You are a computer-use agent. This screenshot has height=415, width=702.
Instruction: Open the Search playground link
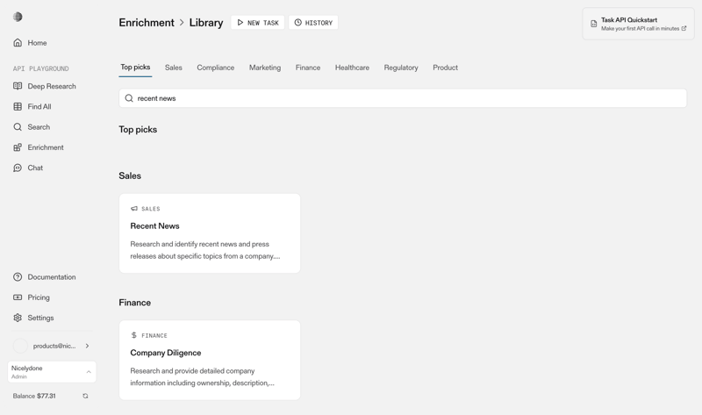(39, 126)
